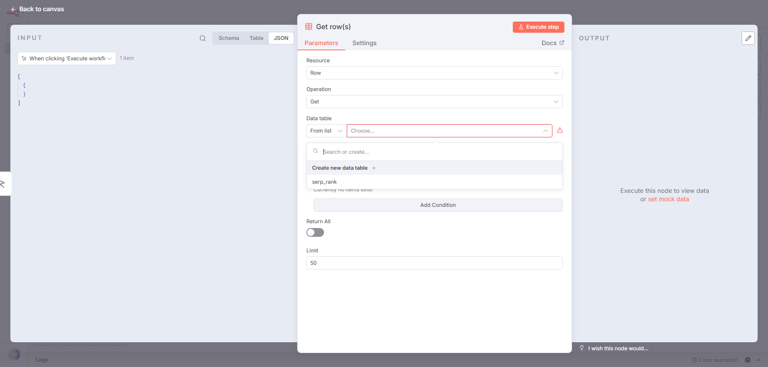768x367 pixels.
Task: Toggle the Return All switch
Action: (x=315, y=232)
